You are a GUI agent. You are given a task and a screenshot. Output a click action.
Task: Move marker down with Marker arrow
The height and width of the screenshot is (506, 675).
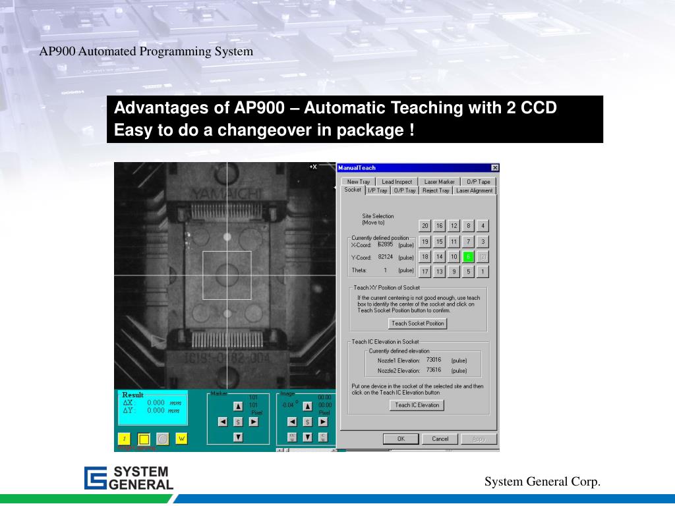tap(238, 437)
